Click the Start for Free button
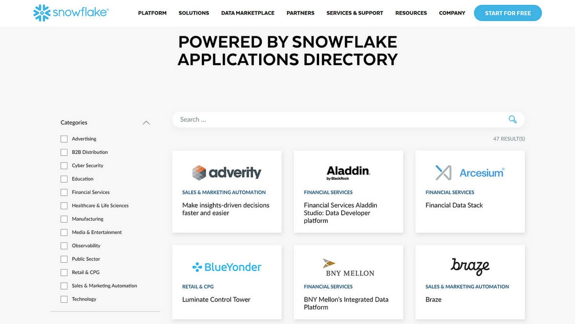Image resolution: width=575 pixels, height=324 pixels. pyautogui.click(x=508, y=13)
